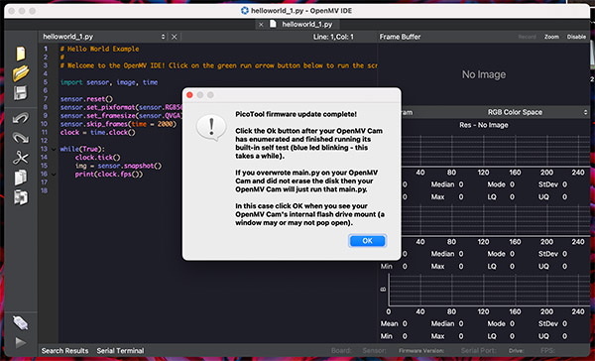The height and width of the screenshot is (361, 595).
Task: Close the helloworld_1.py top tab via its X
Action: [261, 25]
